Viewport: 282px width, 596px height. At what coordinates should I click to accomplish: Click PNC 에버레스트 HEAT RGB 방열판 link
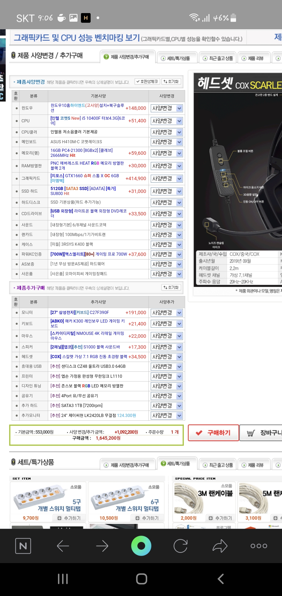87,165
